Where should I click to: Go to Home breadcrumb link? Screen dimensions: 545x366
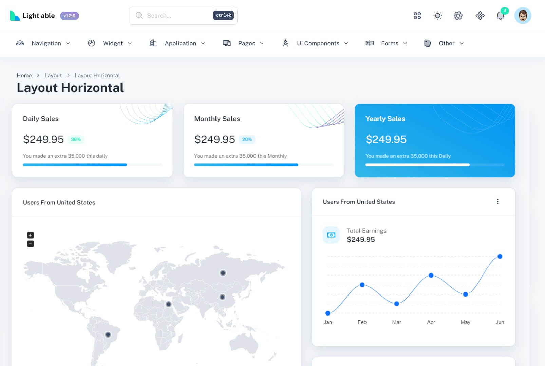tap(24, 75)
